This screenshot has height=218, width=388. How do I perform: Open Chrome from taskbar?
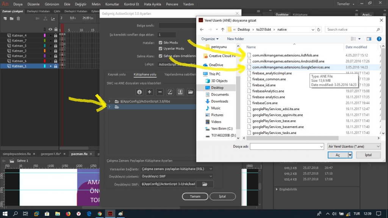(x=100, y=213)
